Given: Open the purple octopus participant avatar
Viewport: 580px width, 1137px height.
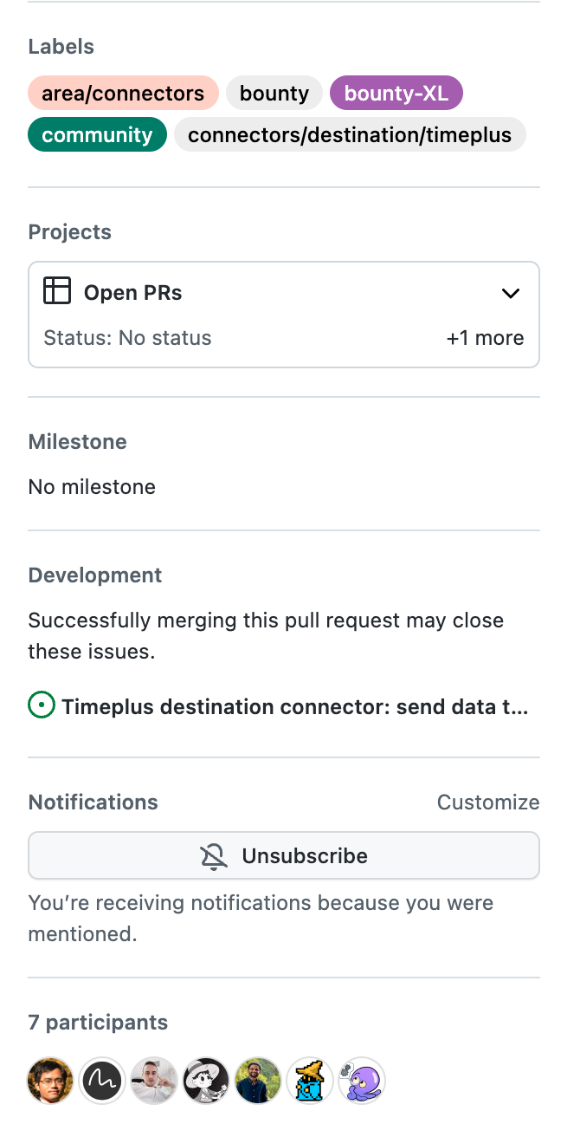Looking at the screenshot, I should click(361, 1080).
